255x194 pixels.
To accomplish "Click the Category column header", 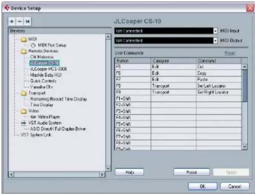I will [173, 61].
